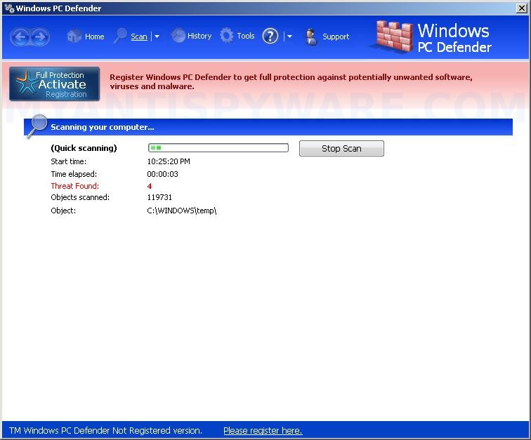Viewport: 531px width, 440px height.
Task: Click the start time value 10:25:20 PM
Action: pos(169,161)
